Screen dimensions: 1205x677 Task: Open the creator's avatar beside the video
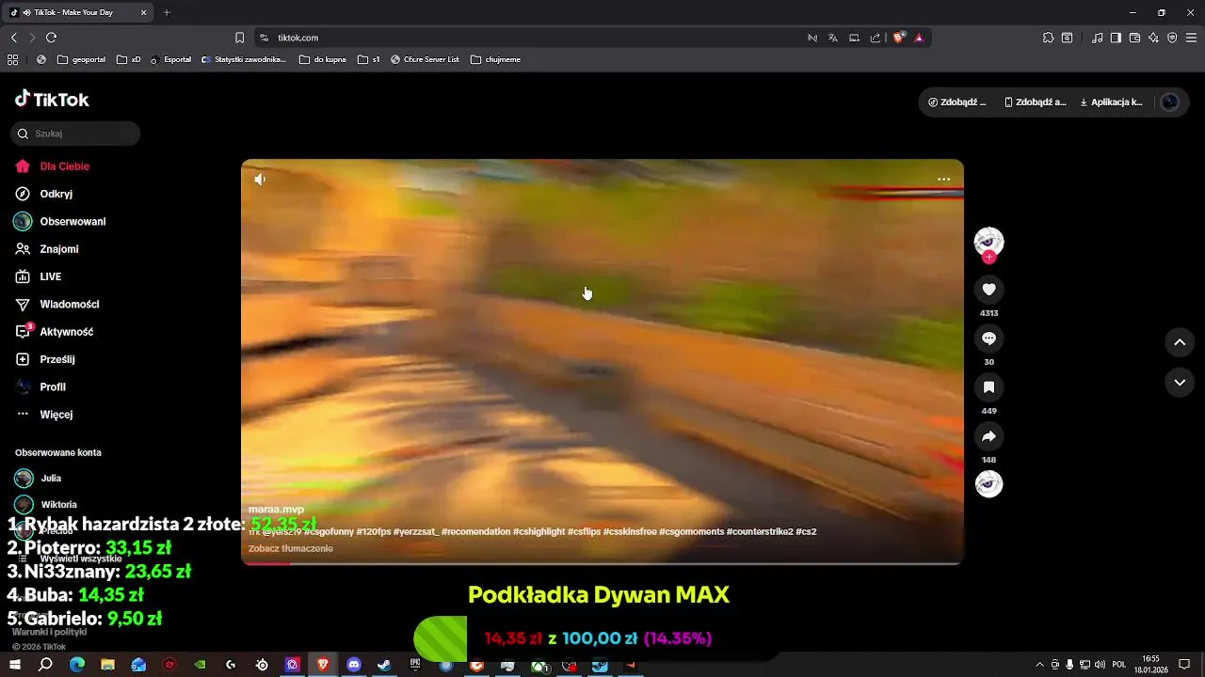click(988, 241)
